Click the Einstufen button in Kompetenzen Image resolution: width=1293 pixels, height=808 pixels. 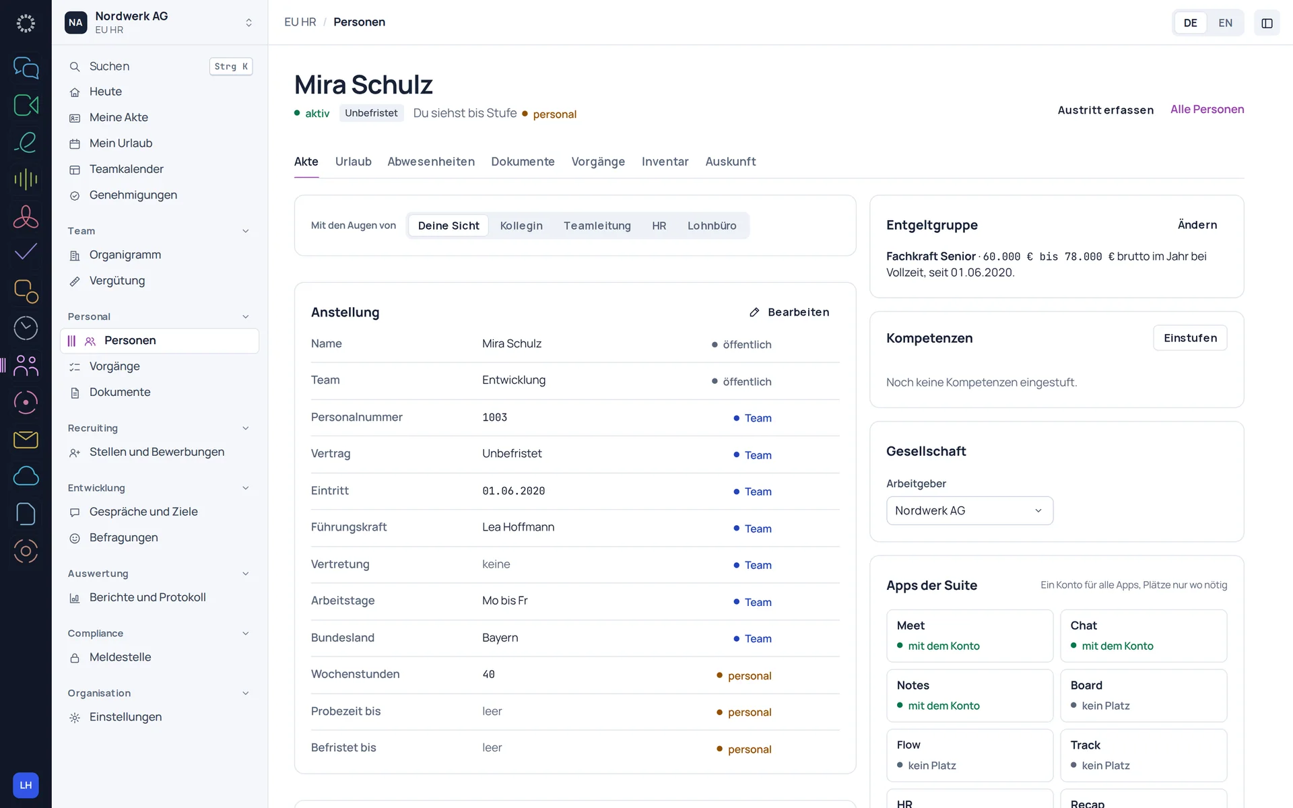pos(1190,338)
